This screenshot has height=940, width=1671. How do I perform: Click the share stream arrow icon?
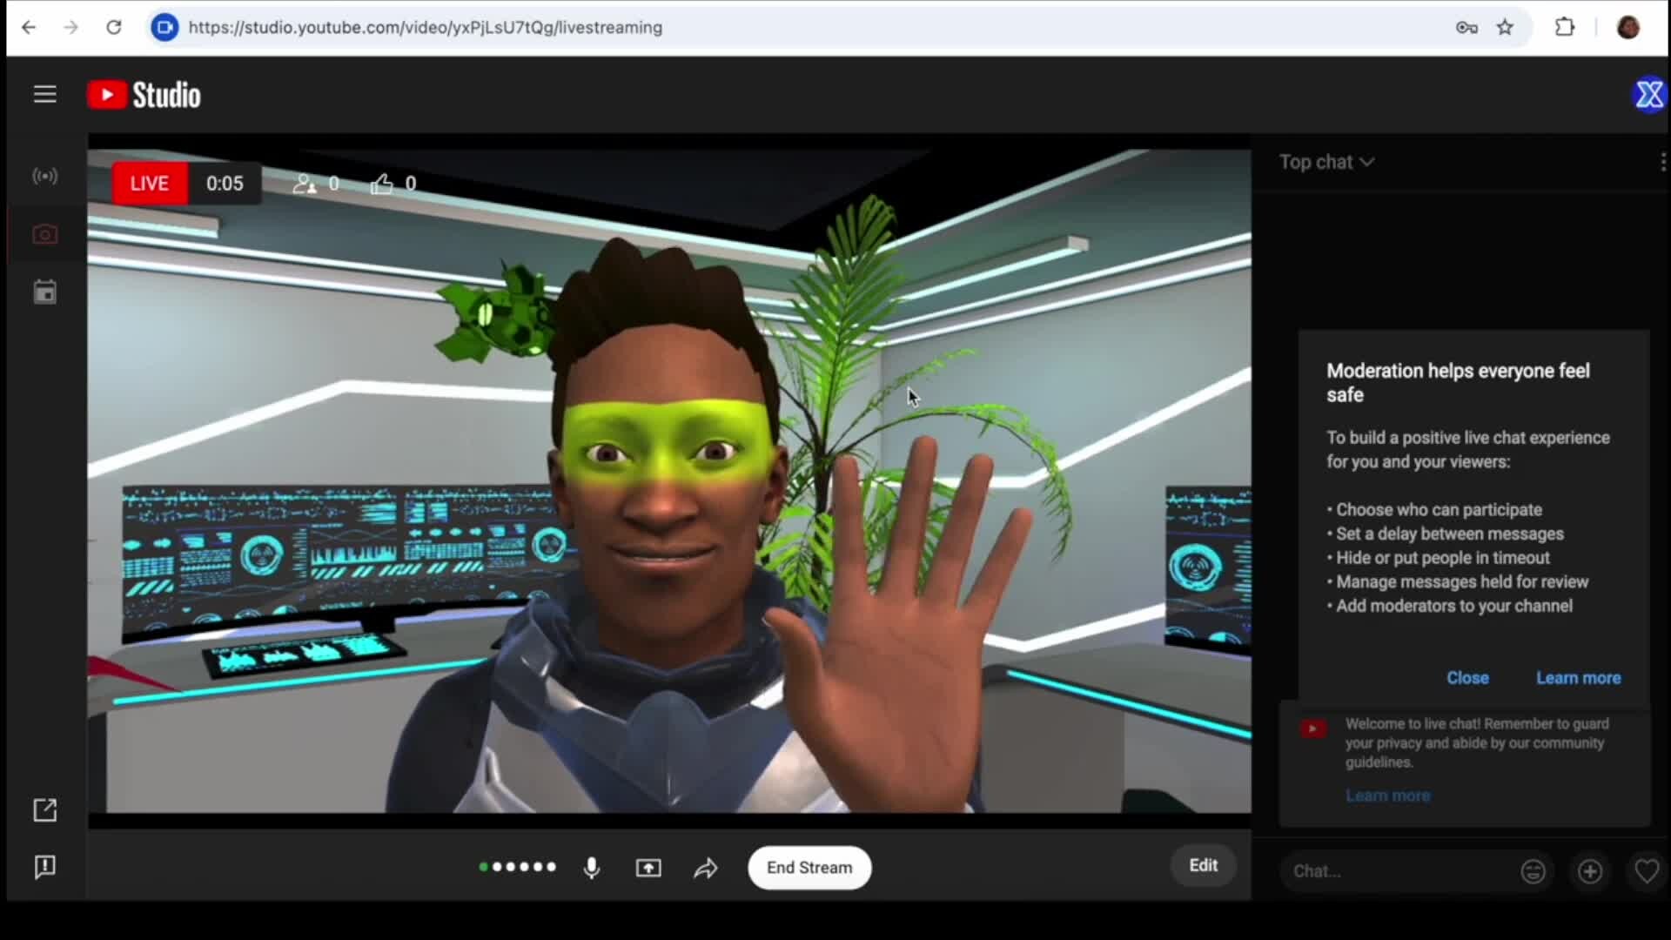[706, 868]
